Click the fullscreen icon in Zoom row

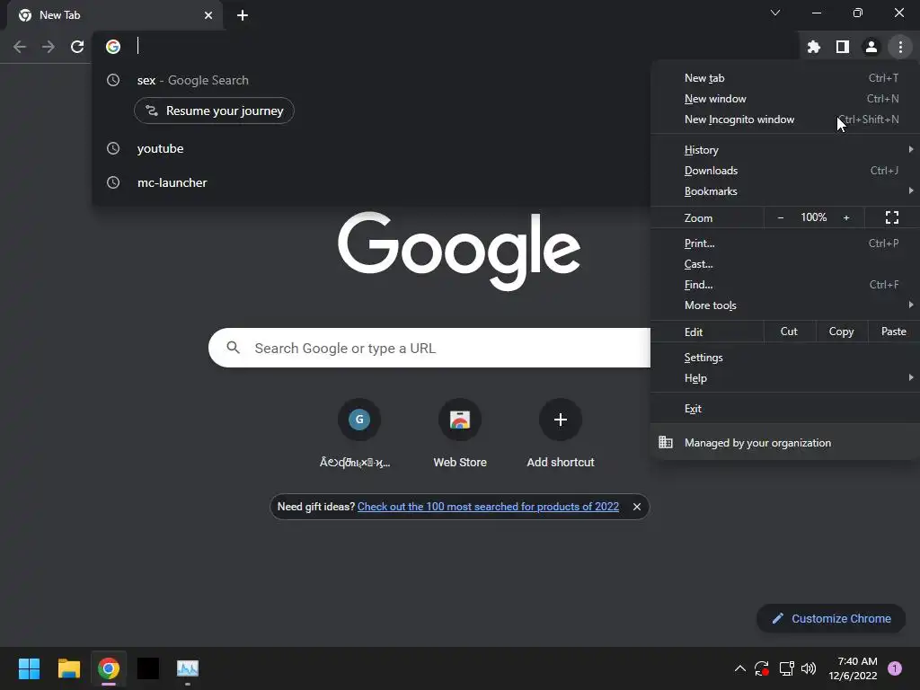coord(892,217)
